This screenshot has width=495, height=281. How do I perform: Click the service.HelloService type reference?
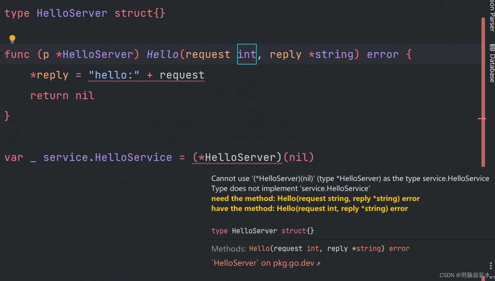108,158
